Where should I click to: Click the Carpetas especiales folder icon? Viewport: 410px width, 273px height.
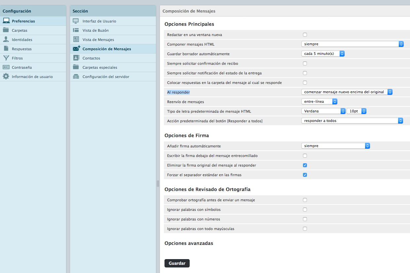click(76, 67)
